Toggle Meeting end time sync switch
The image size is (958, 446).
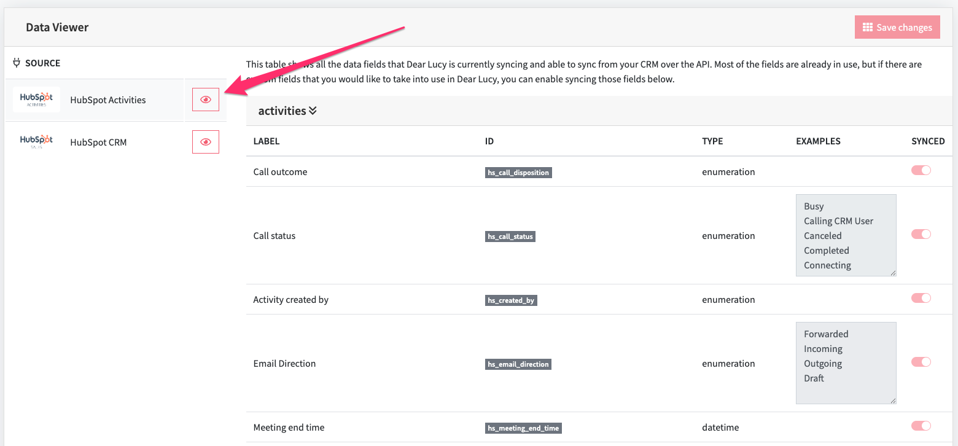click(x=921, y=426)
